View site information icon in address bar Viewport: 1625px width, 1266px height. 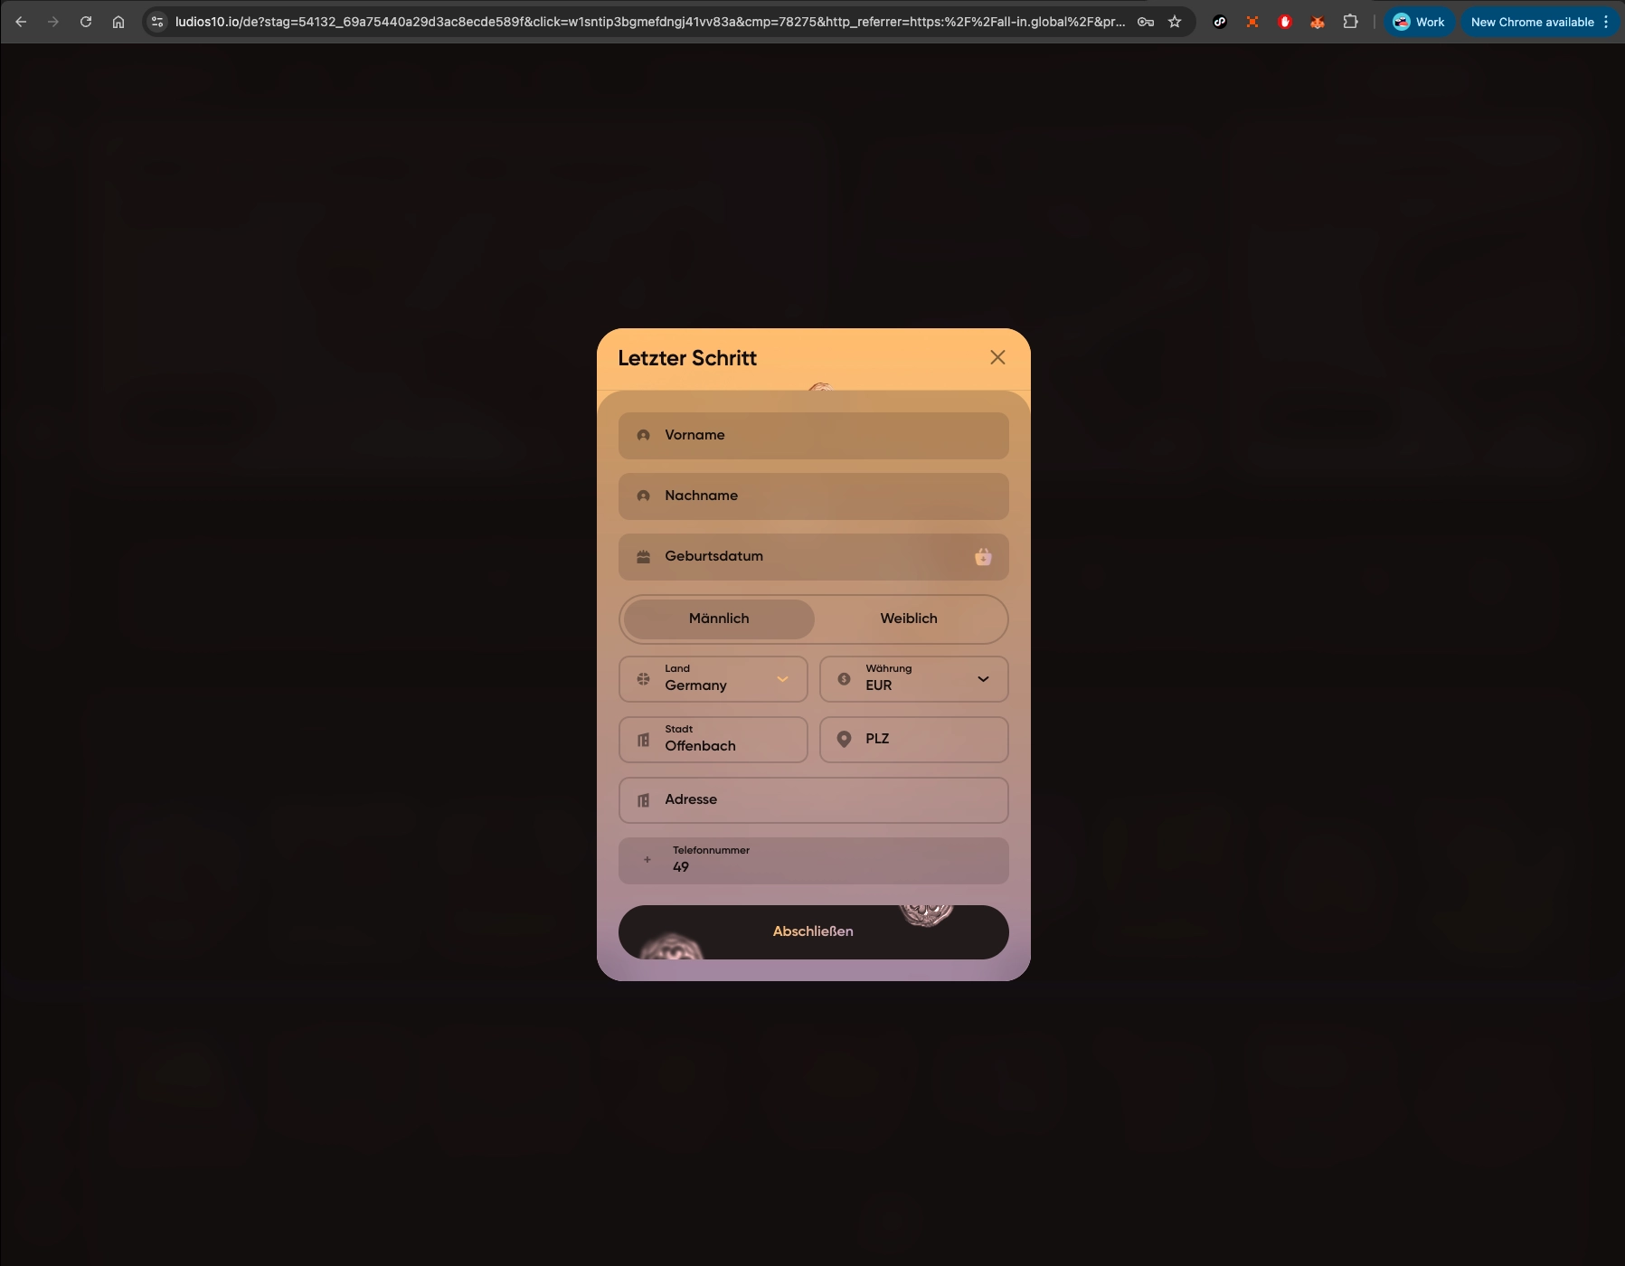tap(157, 22)
